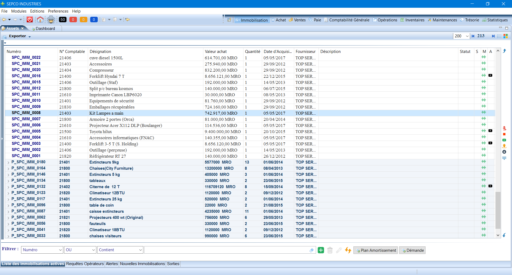Click the Plan Amortissement button
512x275 pixels.
[x=376, y=250]
